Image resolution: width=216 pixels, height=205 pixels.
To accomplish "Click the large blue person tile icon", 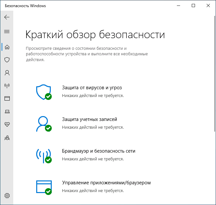I will pos(44,124).
